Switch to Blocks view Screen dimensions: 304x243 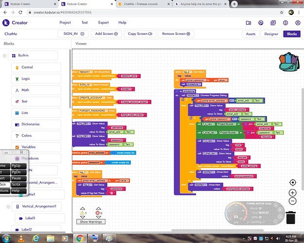292,34
